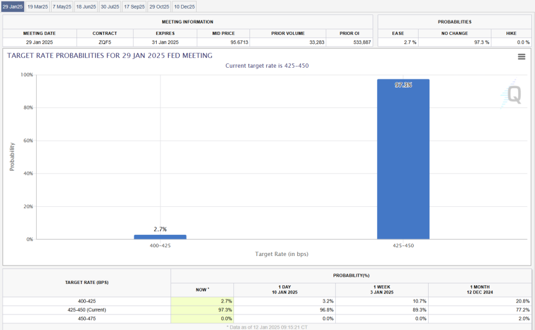Image resolution: width=535 pixels, height=330 pixels.
Task: Open the chart context hamburger menu
Action: pyautogui.click(x=521, y=57)
